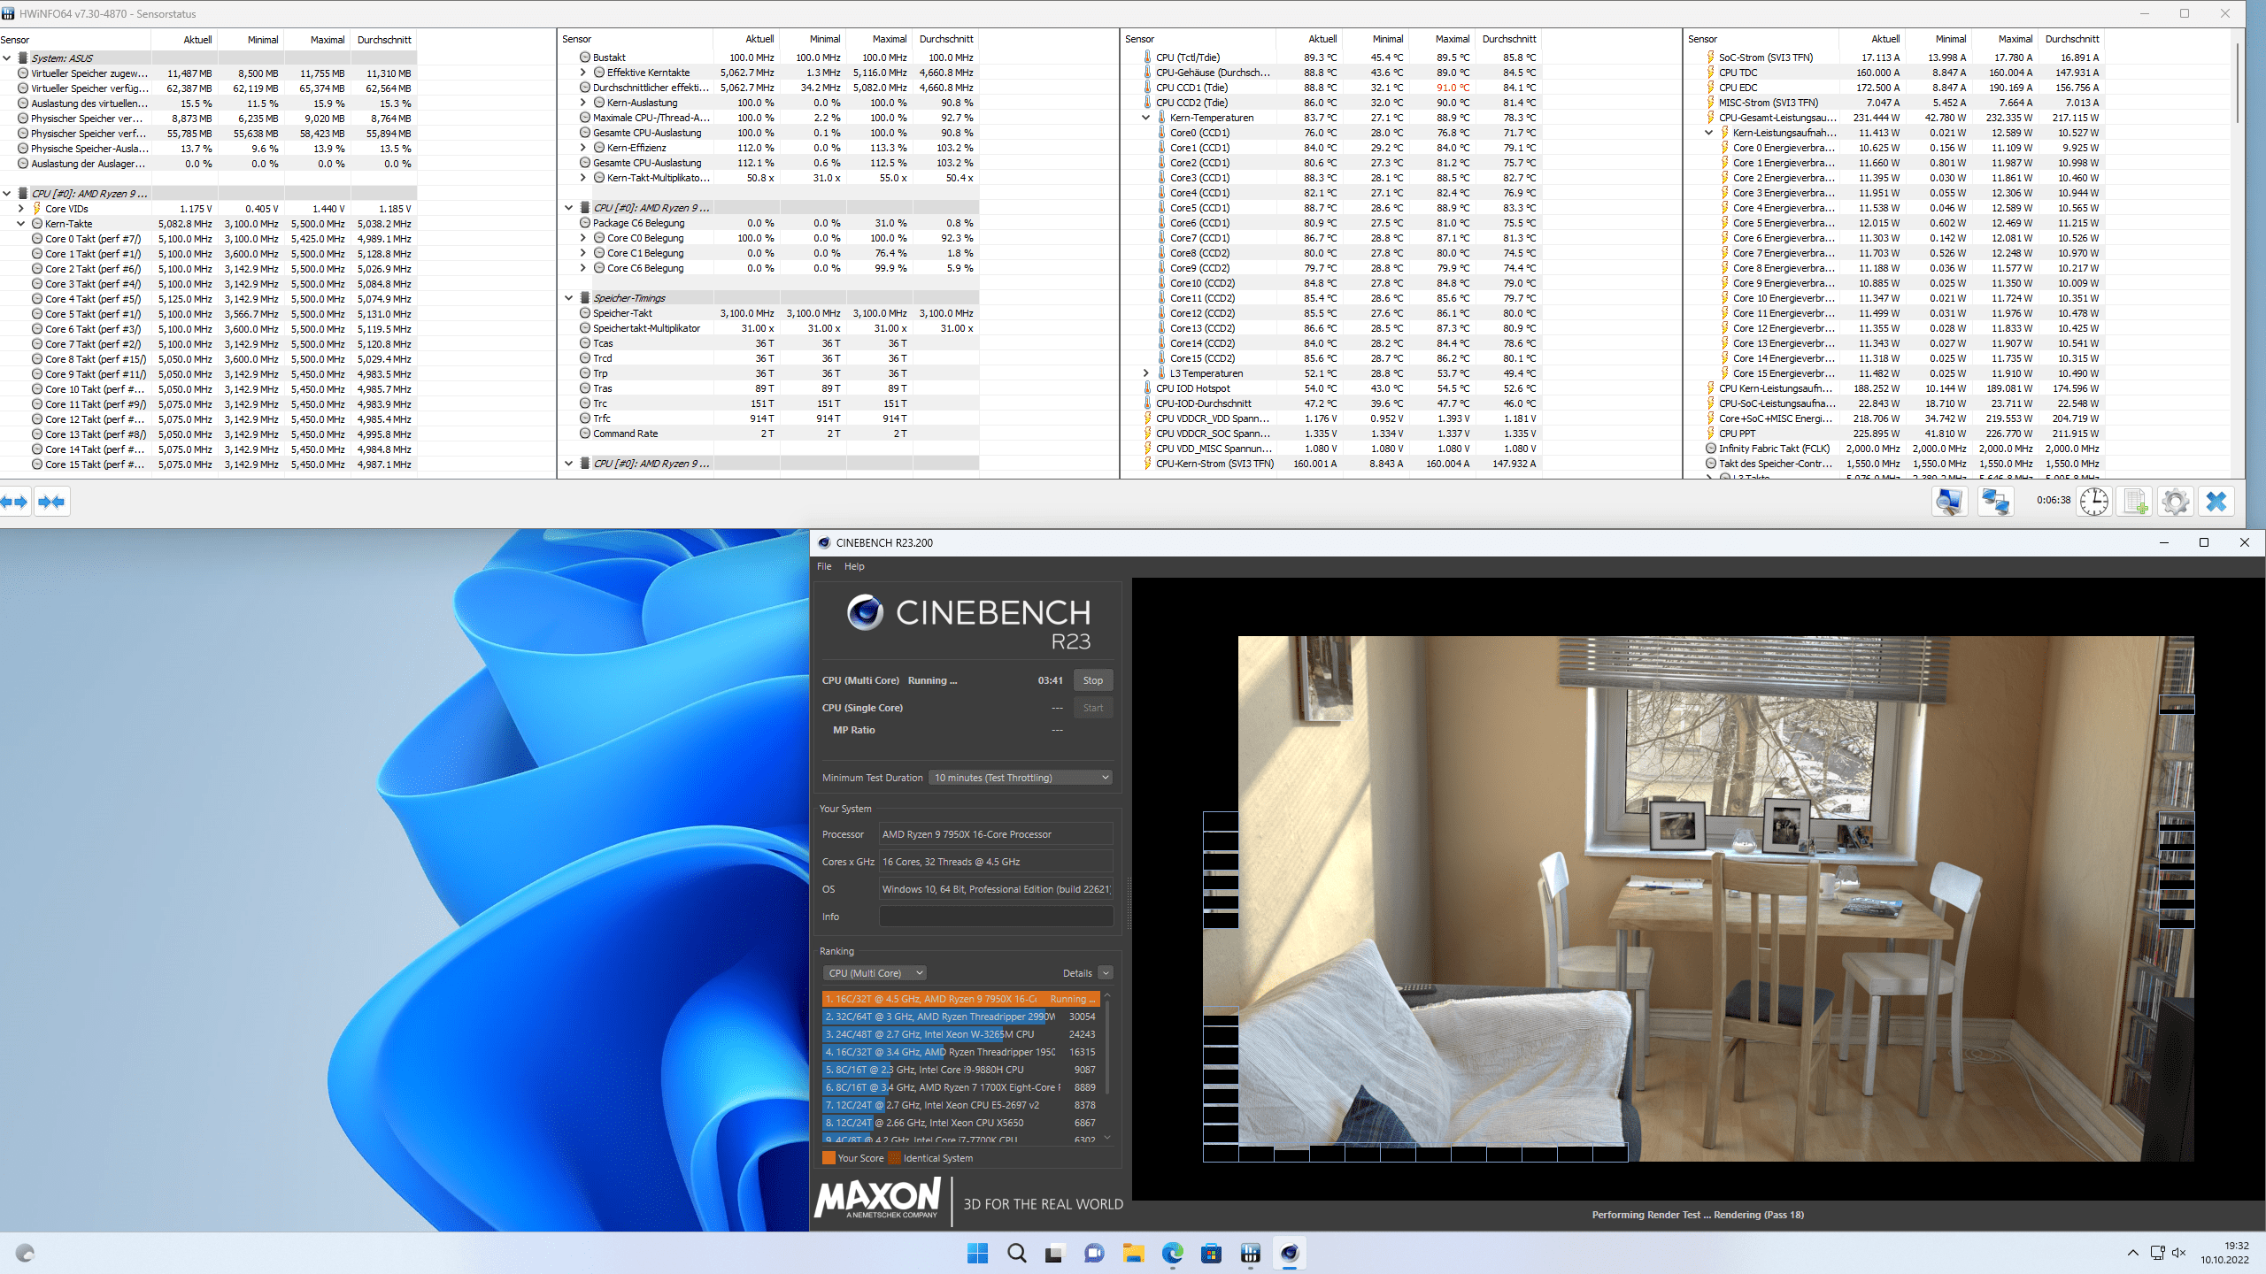Stop the running Multi Core test
The height and width of the screenshot is (1274, 2266).
(1093, 680)
